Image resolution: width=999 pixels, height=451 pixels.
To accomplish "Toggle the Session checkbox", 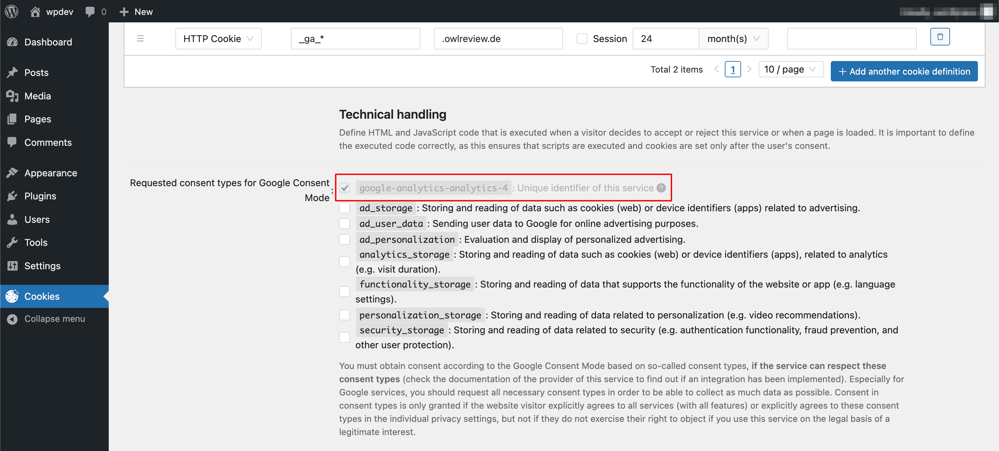I will pyautogui.click(x=582, y=39).
